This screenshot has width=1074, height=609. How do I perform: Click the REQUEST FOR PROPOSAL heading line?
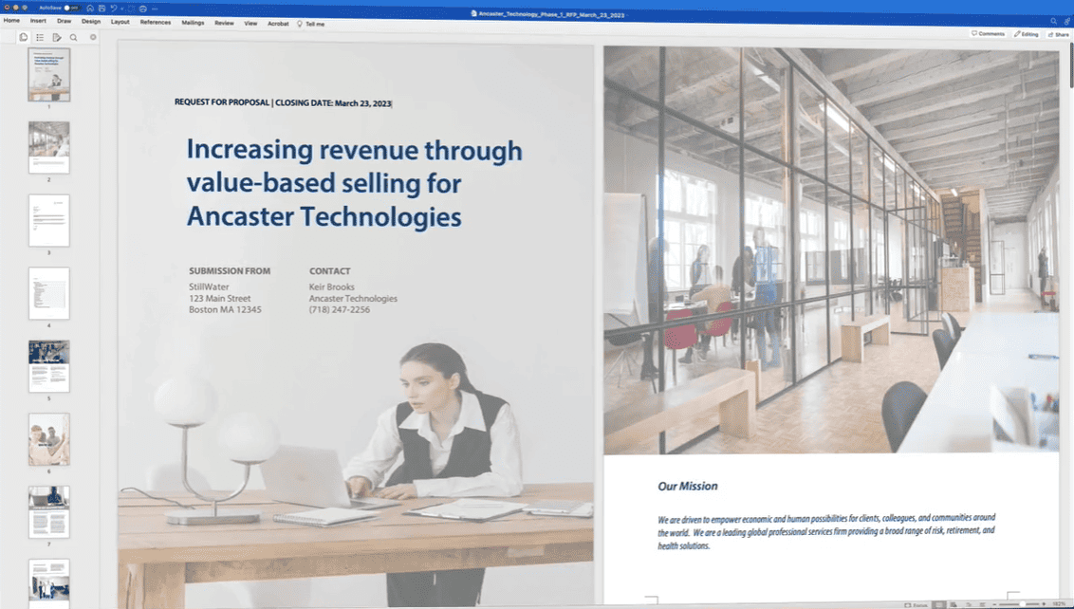click(283, 102)
